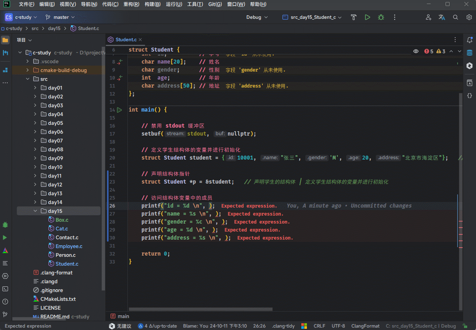Screen dimensions: 476x330
Task: Select the Student.c editor tab
Action: pos(126,40)
